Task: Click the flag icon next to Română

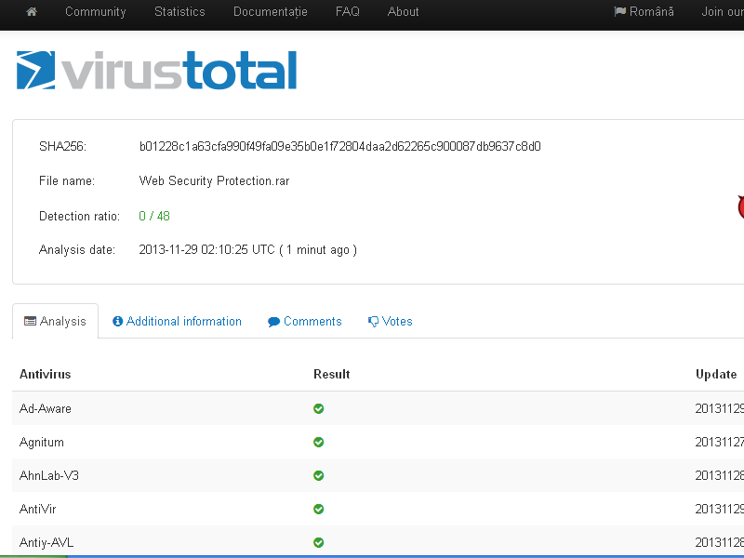Action: tap(619, 11)
